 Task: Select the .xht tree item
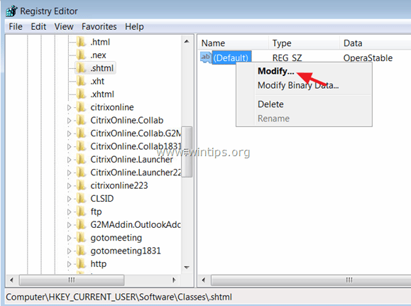(x=97, y=81)
